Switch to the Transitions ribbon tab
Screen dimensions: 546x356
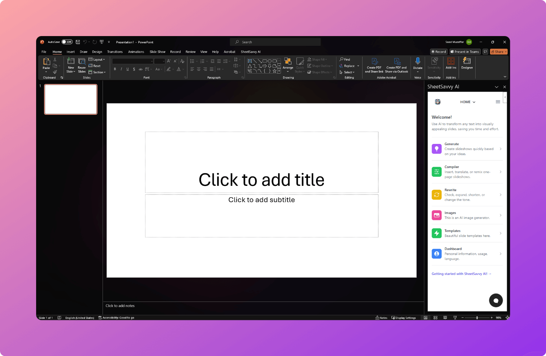[x=114, y=52]
